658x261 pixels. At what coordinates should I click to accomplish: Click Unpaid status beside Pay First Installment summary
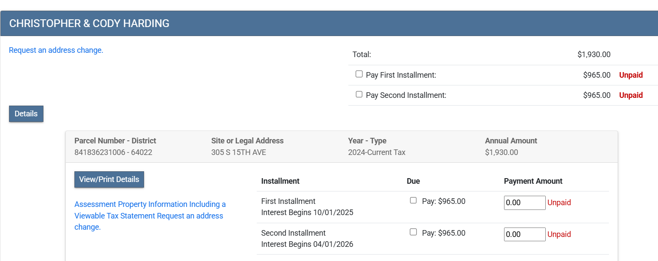pyautogui.click(x=630, y=75)
